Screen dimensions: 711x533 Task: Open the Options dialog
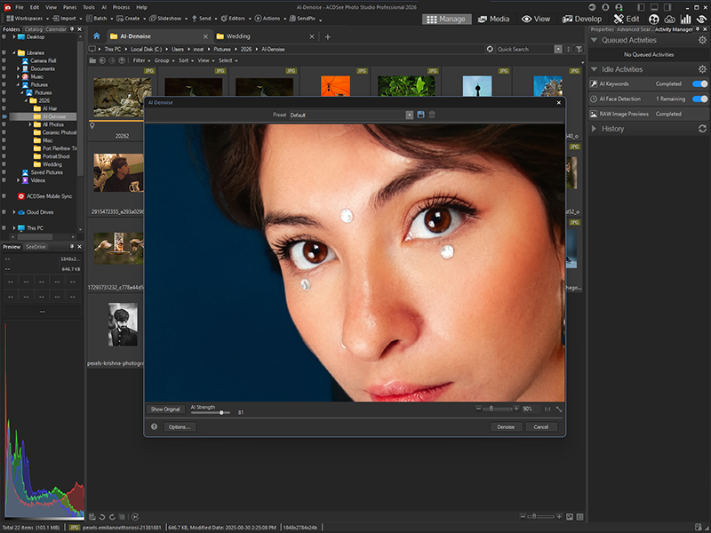pos(180,427)
